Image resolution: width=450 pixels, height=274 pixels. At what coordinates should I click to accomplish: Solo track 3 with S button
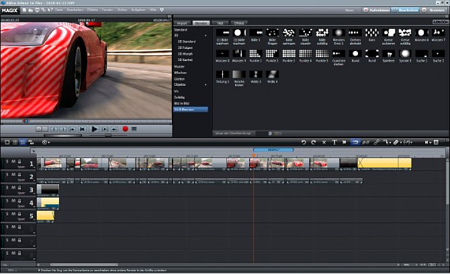coord(7,188)
